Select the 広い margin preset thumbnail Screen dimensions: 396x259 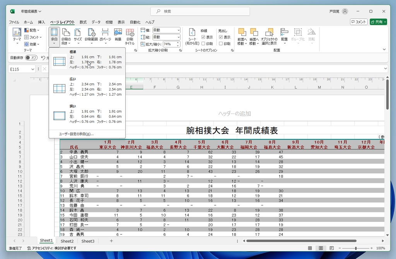[x=59, y=88]
